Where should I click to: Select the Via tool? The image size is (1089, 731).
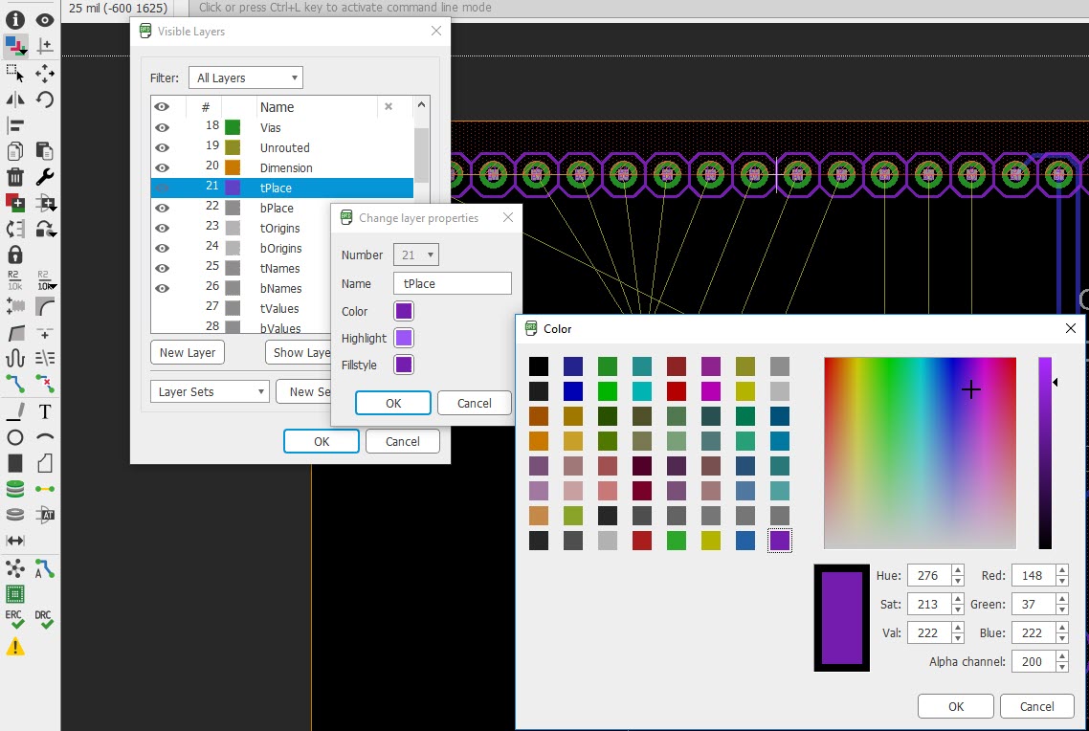(x=14, y=490)
